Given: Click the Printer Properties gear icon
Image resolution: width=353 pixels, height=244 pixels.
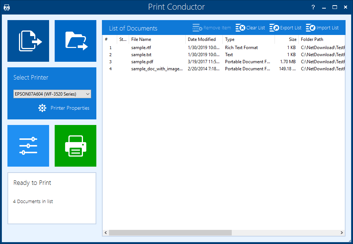Looking at the screenshot, I should 42,108.
